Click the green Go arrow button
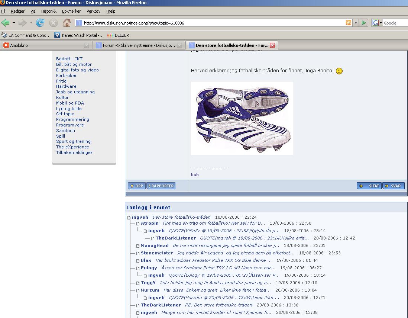This screenshot has height=318, width=408. pyautogui.click(x=364, y=23)
